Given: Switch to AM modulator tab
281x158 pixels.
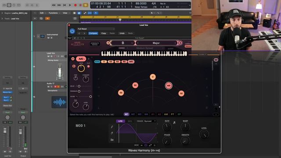Looking at the screenshot, I should 166,114.
